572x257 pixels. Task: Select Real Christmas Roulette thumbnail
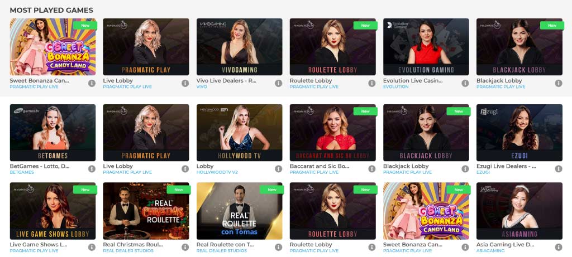(x=146, y=211)
